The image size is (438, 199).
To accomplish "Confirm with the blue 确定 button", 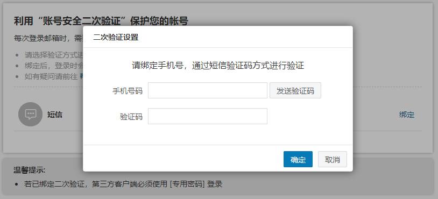I will (298, 159).
